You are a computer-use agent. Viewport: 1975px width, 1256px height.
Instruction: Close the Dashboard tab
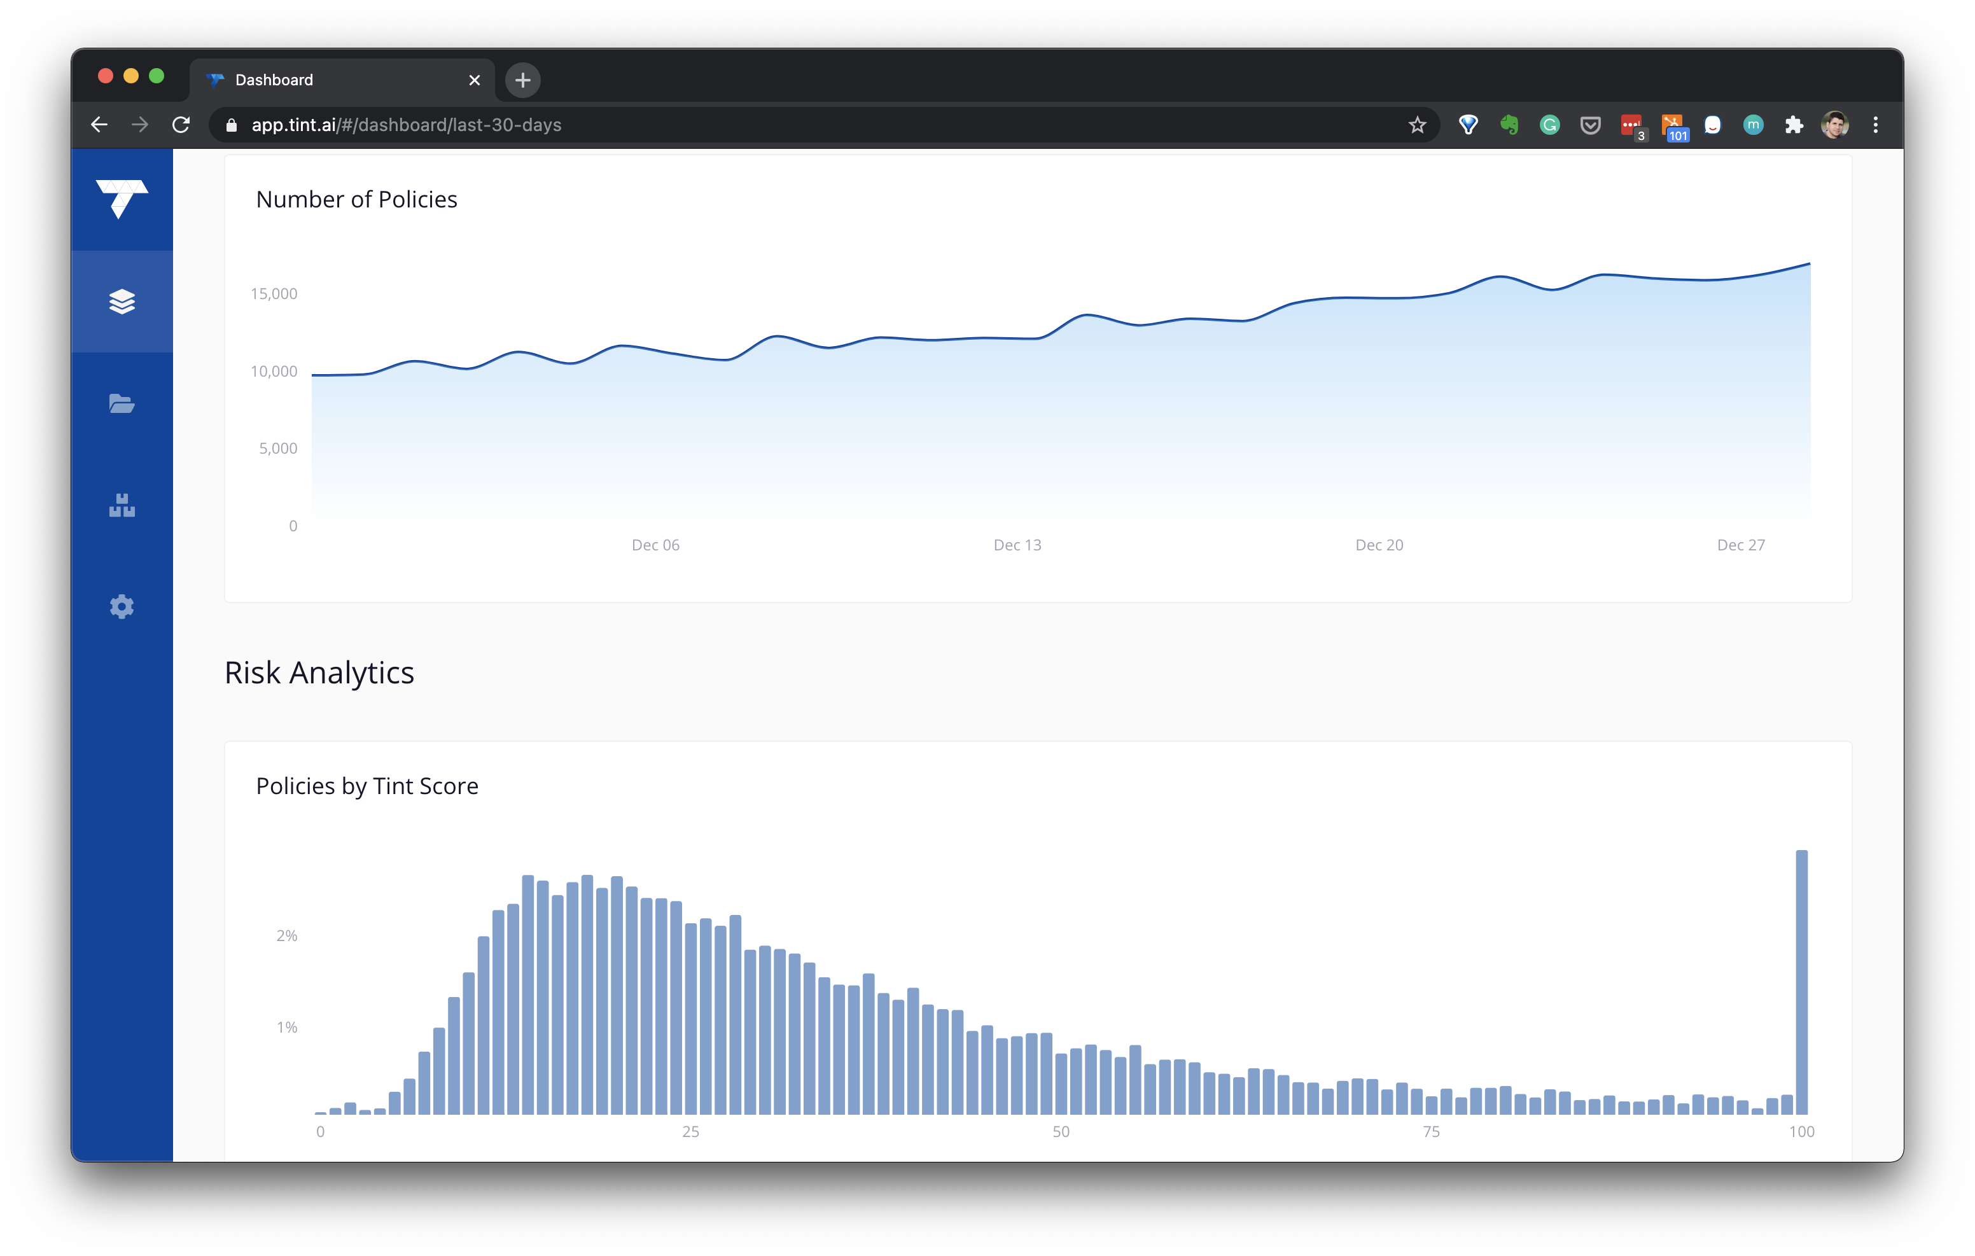474,80
